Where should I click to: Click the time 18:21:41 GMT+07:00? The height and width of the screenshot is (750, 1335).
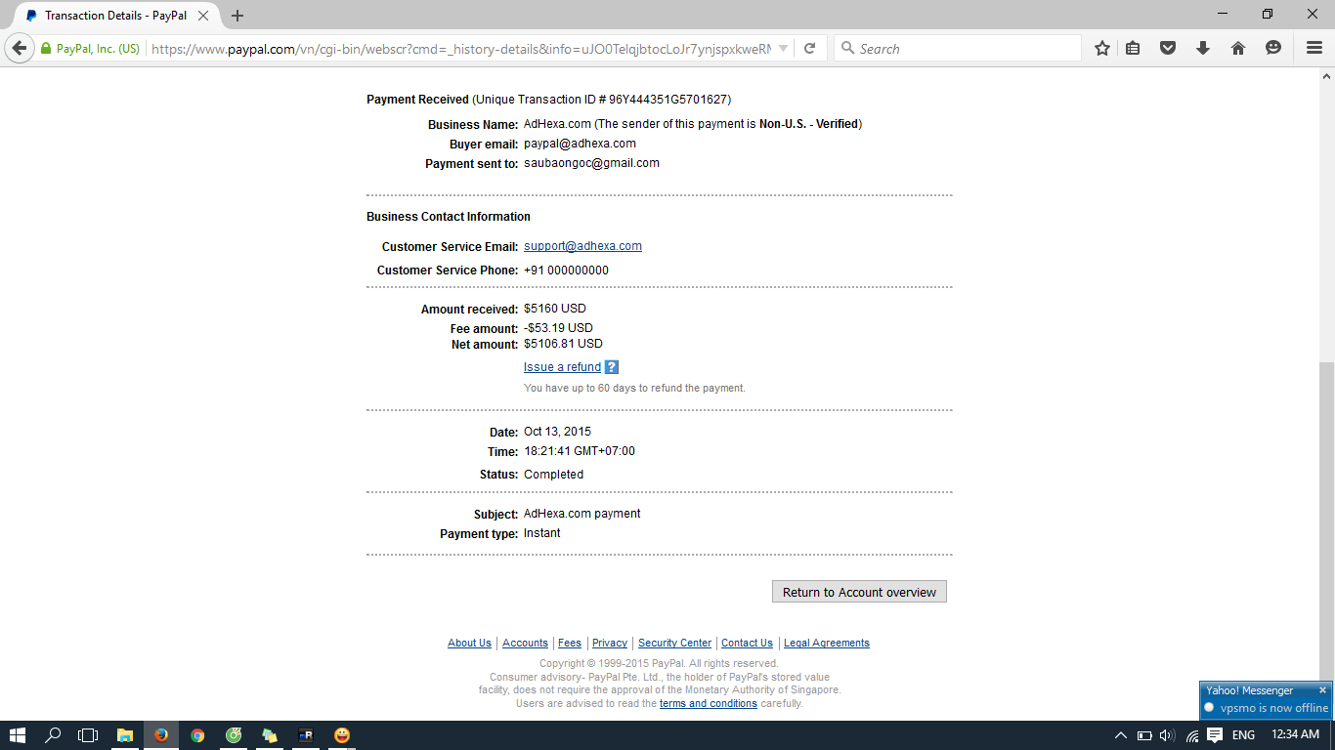point(580,451)
